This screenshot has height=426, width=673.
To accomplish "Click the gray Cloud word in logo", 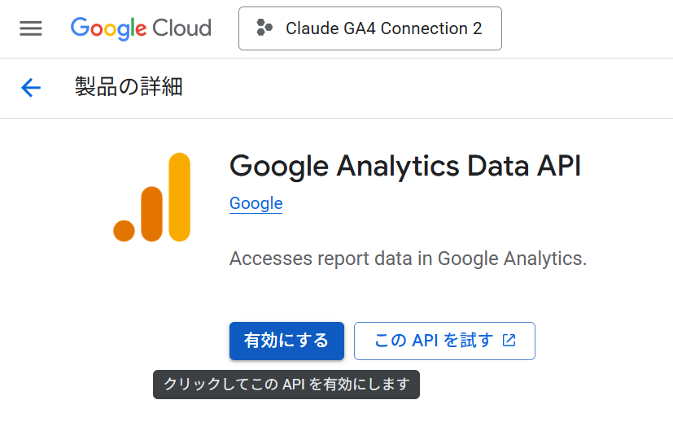I will tap(181, 28).
